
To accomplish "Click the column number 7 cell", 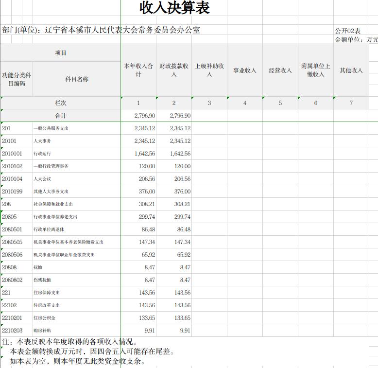I will 351,103.
